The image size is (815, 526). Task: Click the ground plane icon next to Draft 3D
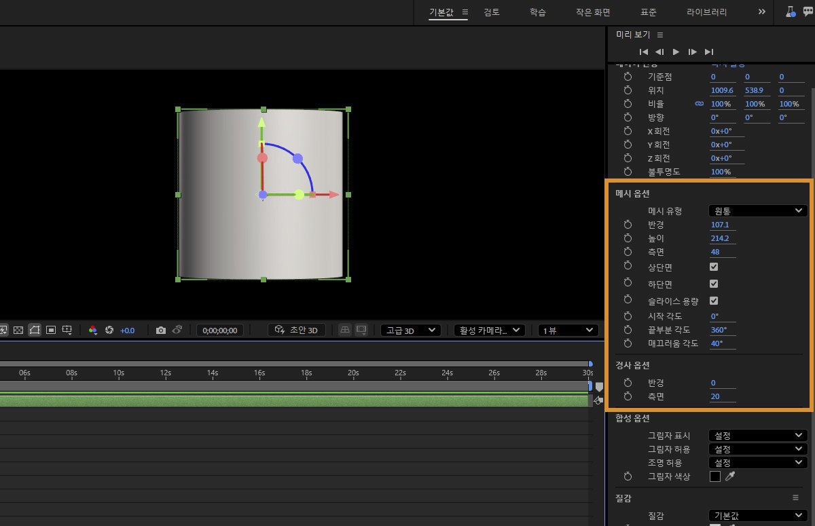click(x=345, y=330)
